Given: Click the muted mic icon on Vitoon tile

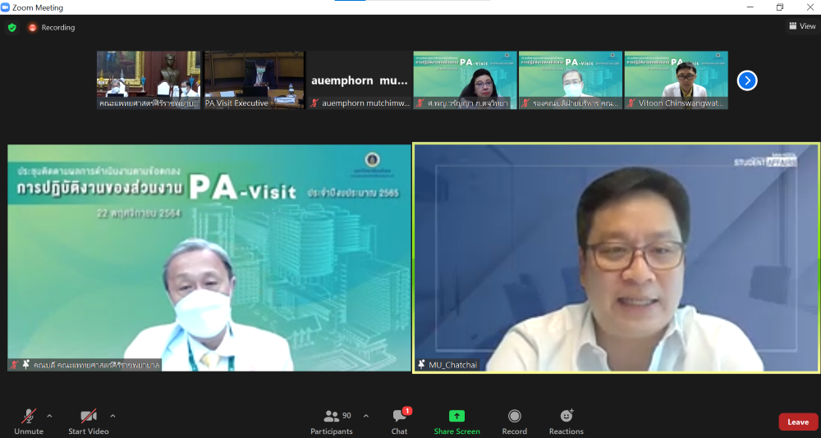Looking at the screenshot, I should click(x=631, y=103).
